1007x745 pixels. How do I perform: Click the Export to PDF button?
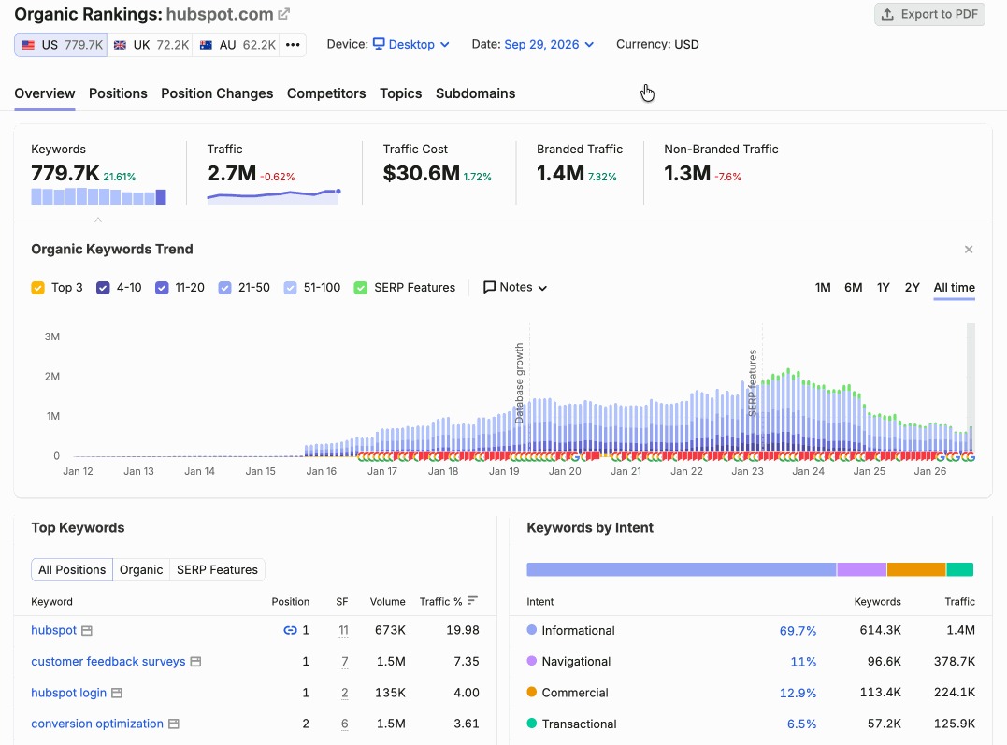[929, 14]
